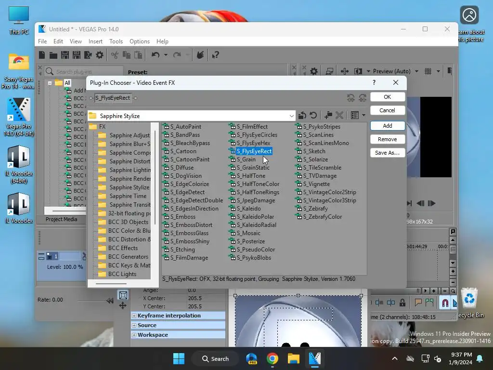
Task: Open the Edit menu
Action: click(x=58, y=41)
